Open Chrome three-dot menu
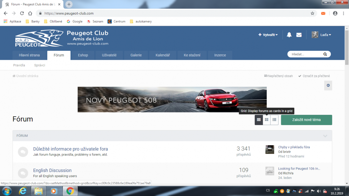 343,13
